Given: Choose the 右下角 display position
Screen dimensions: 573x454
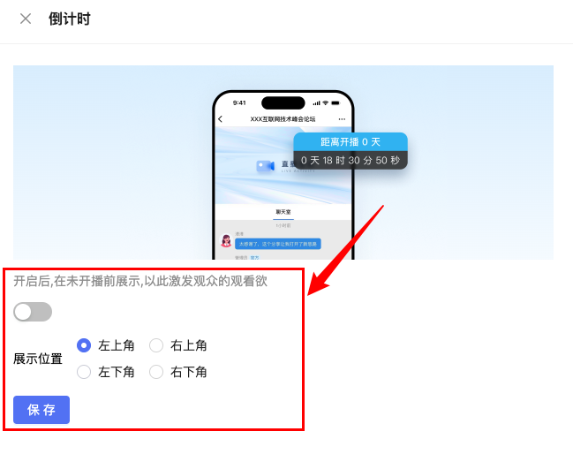Looking at the screenshot, I should (x=156, y=372).
